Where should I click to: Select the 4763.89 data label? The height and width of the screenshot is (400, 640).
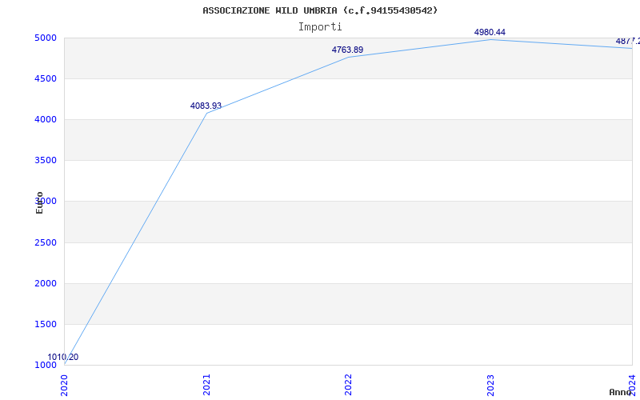click(x=347, y=50)
